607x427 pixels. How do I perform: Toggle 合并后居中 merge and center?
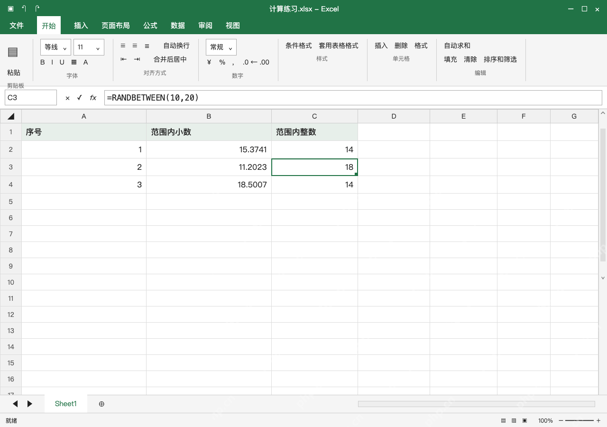pyautogui.click(x=170, y=59)
